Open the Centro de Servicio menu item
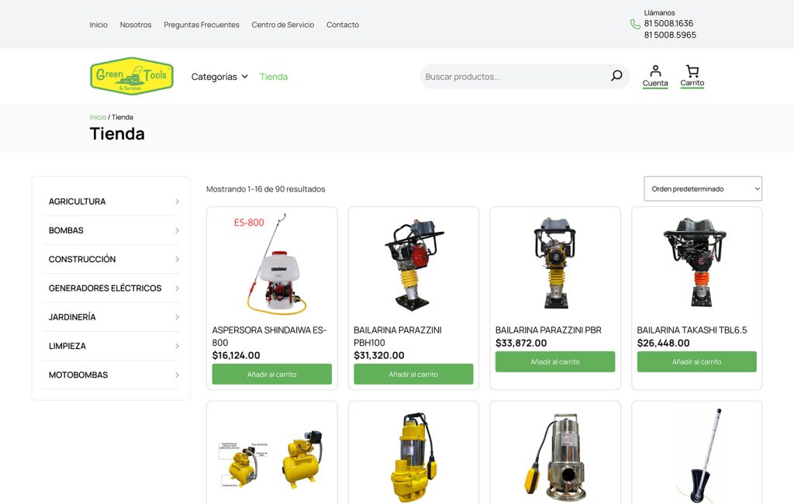794x504 pixels. 281,24
